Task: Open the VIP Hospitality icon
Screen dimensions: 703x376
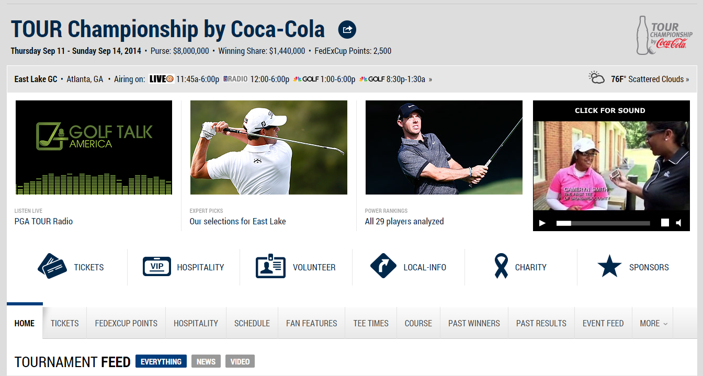Action: (157, 267)
